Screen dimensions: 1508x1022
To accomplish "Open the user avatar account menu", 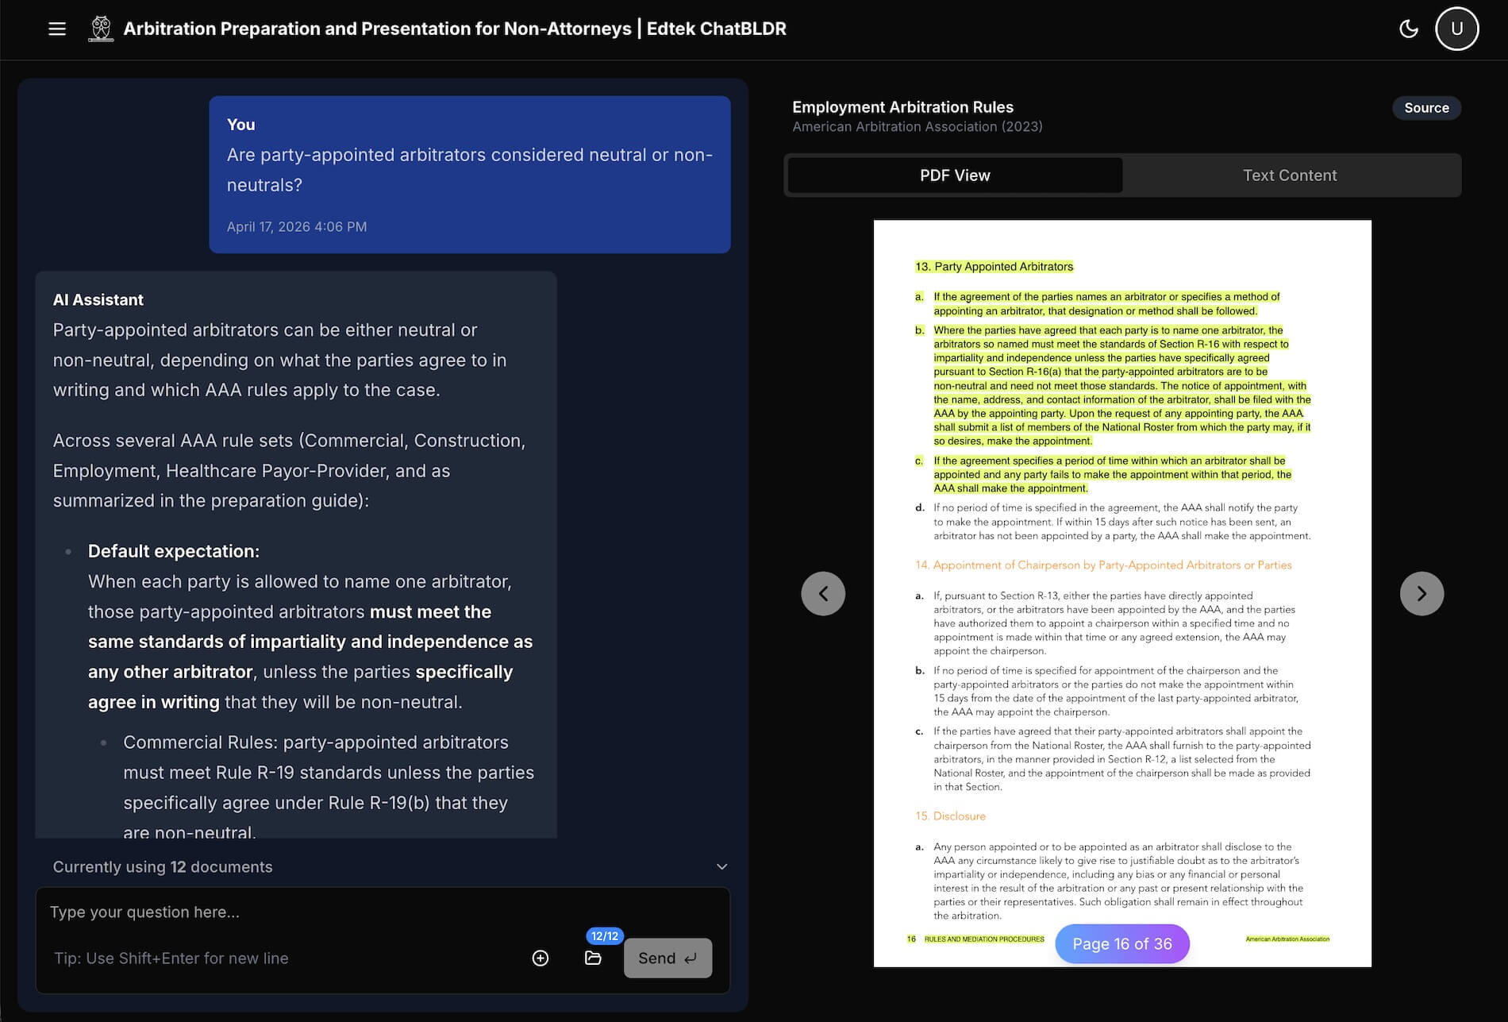I will pyautogui.click(x=1457, y=28).
